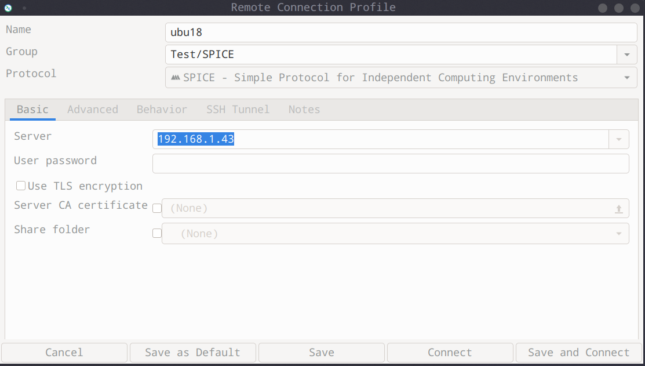Click the Save as Default button
Viewport: 645px width, 366px height.
pos(192,353)
